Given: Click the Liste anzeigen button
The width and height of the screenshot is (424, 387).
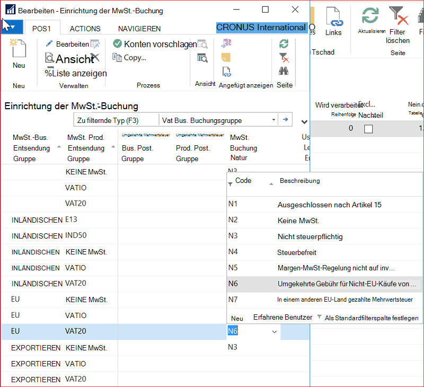Looking at the screenshot, I should 76,73.
